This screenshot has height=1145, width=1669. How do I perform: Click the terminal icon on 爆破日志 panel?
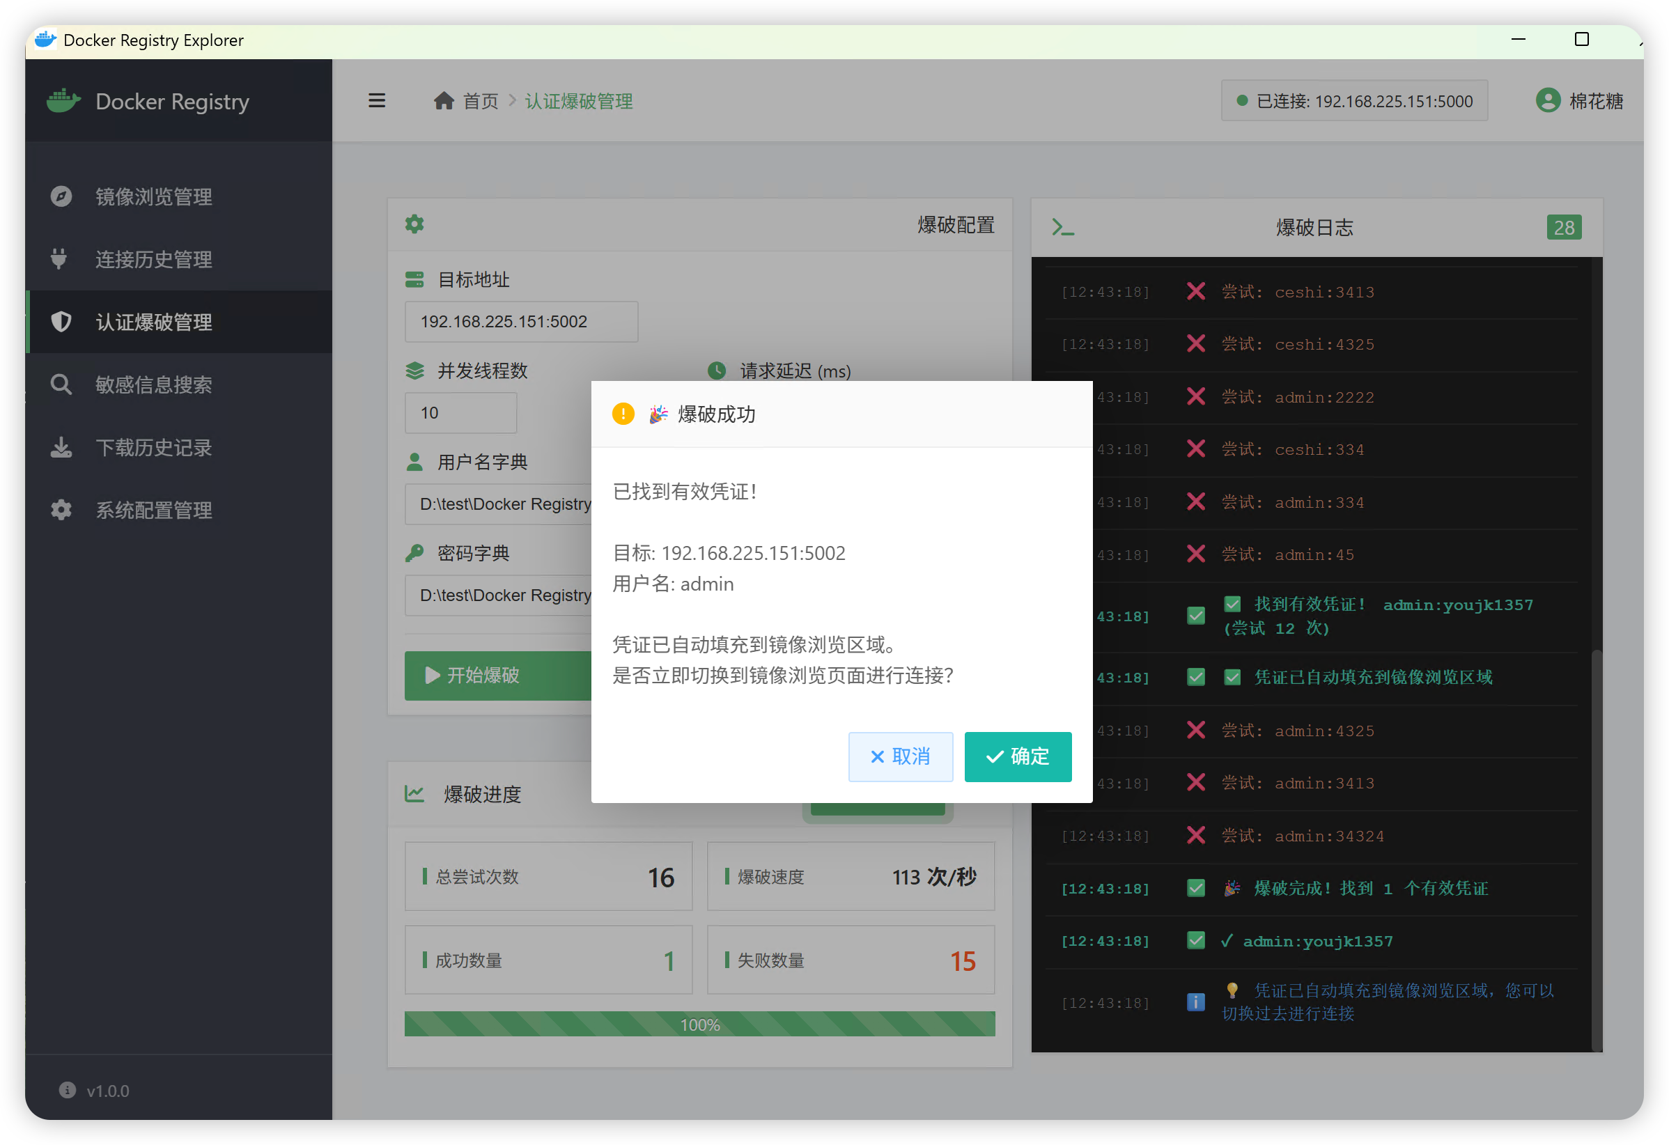(1064, 227)
